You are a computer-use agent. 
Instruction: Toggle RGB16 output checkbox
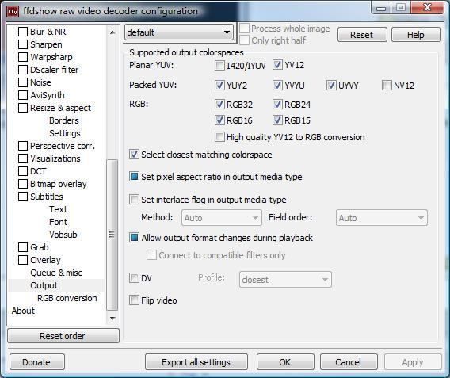point(219,120)
